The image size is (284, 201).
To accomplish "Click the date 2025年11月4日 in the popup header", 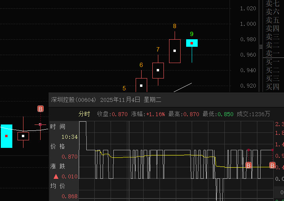I will coord(120,100).
